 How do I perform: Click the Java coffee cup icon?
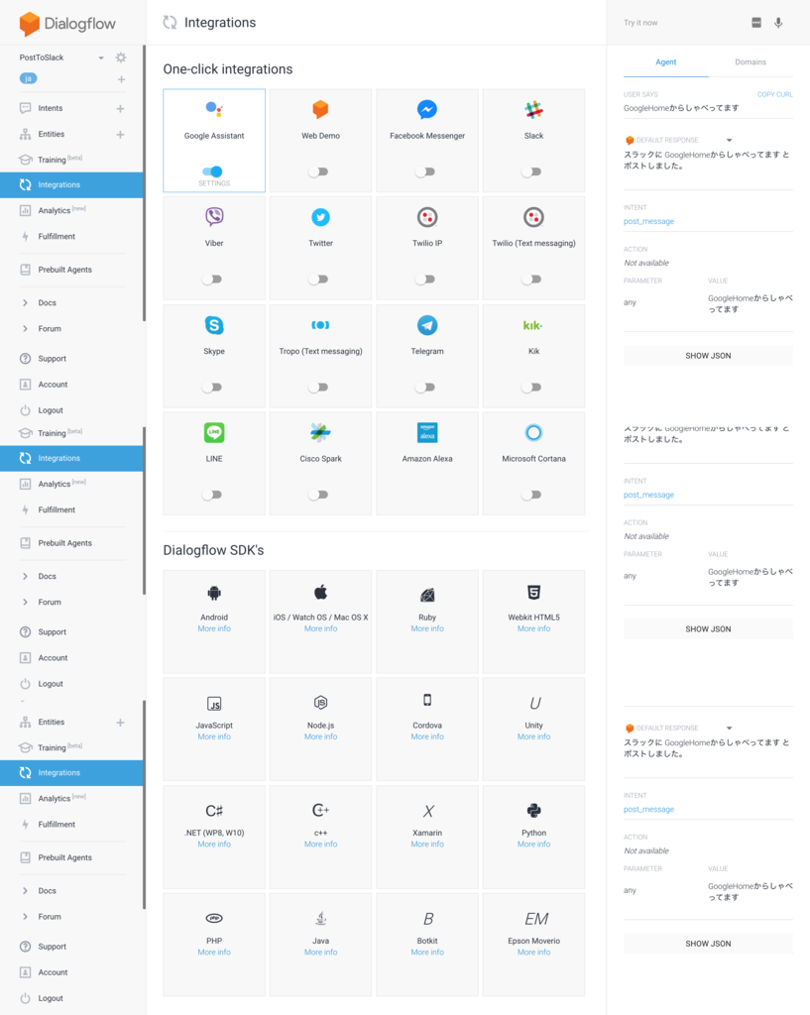(x=320, y=918)
